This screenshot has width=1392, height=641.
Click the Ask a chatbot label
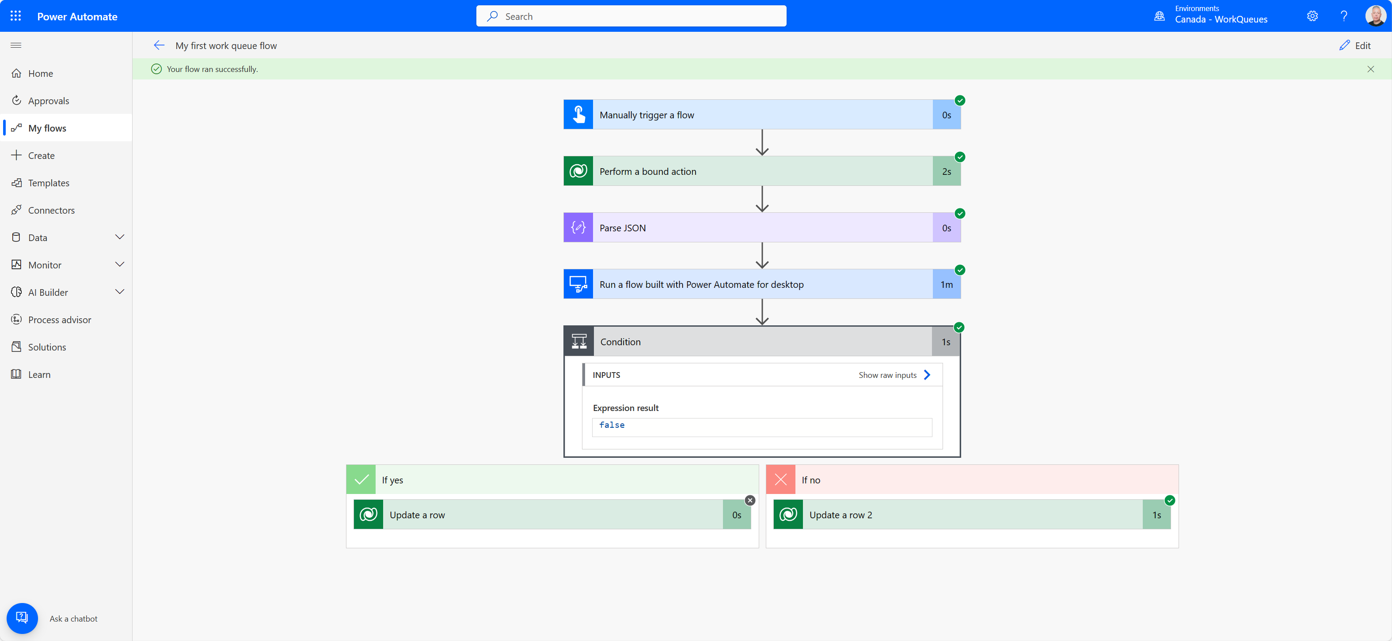point(73,618)
